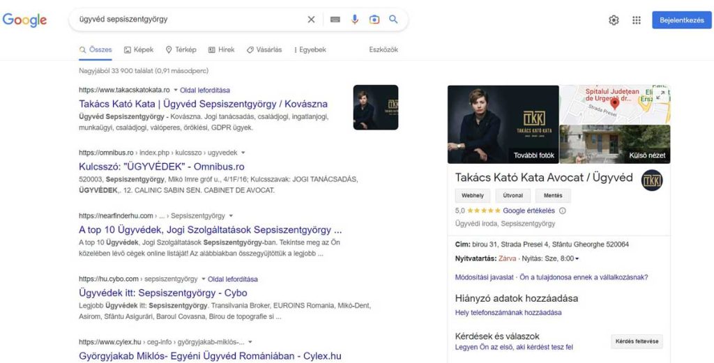Viewport: 714px width, 363px height.
Task: Expand the arrow next to cylex.hu URL
Action: point(250,341)
